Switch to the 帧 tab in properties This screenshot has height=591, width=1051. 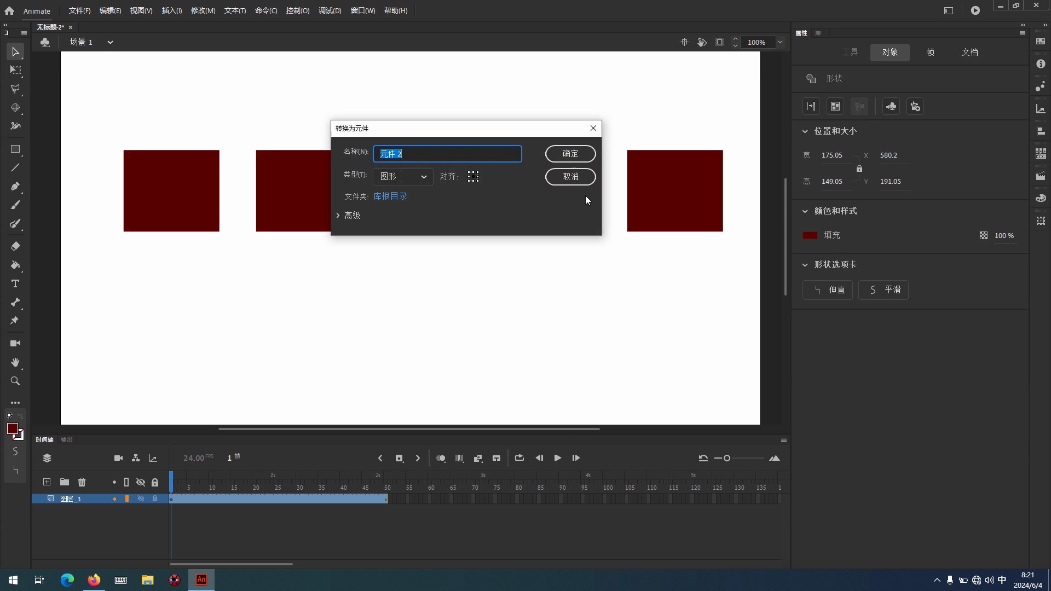(x=929, y=52)
